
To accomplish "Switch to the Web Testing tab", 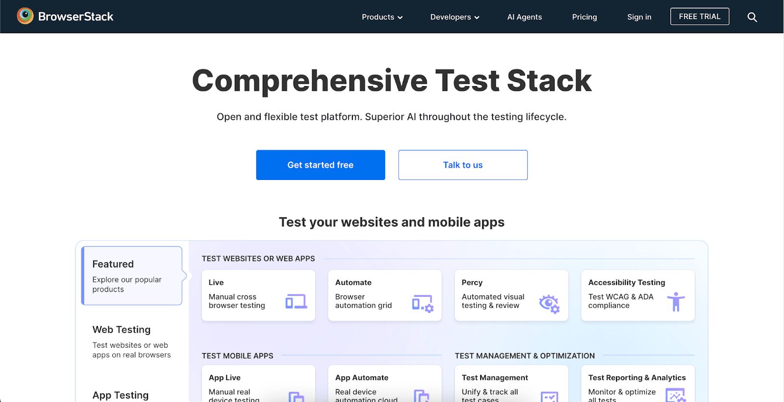I will pyautogui.click(x=131, y=341).
